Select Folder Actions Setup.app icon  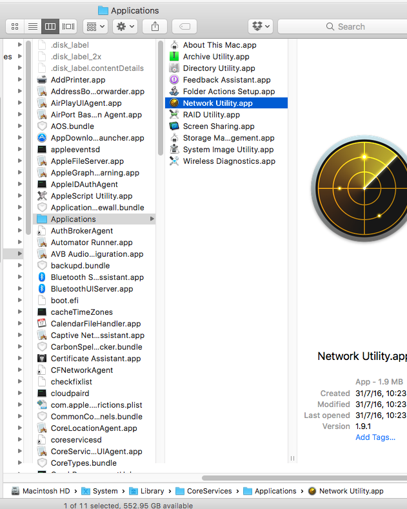click(174, 91)
